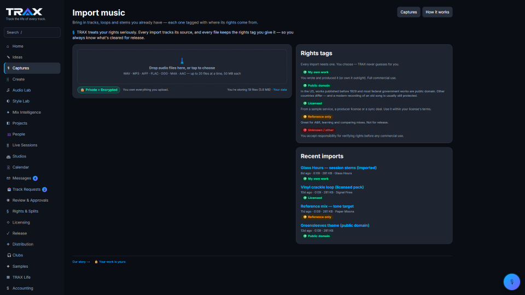The image size is (525, 295).
Task: Open Glass Hours session stems import
Action: click(x=339, y=168)
